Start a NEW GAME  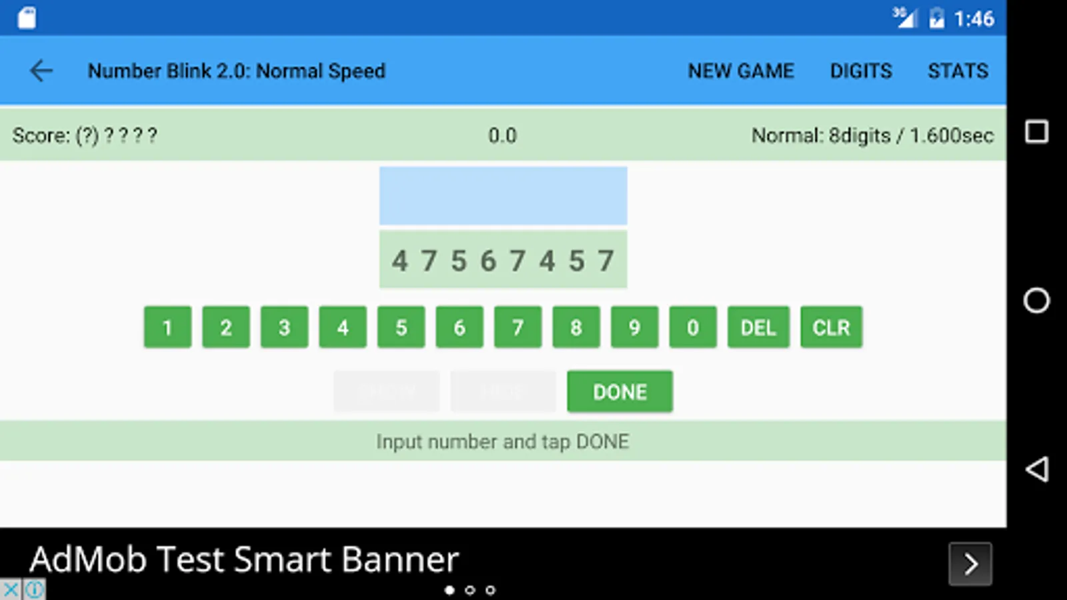coord(741,71)
